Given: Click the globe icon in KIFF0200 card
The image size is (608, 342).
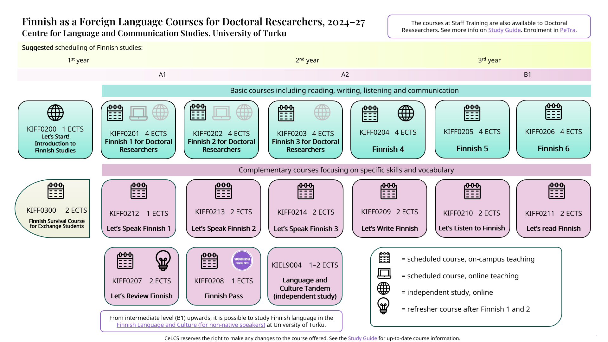Looking at the screenshot, I should (55, 113).
